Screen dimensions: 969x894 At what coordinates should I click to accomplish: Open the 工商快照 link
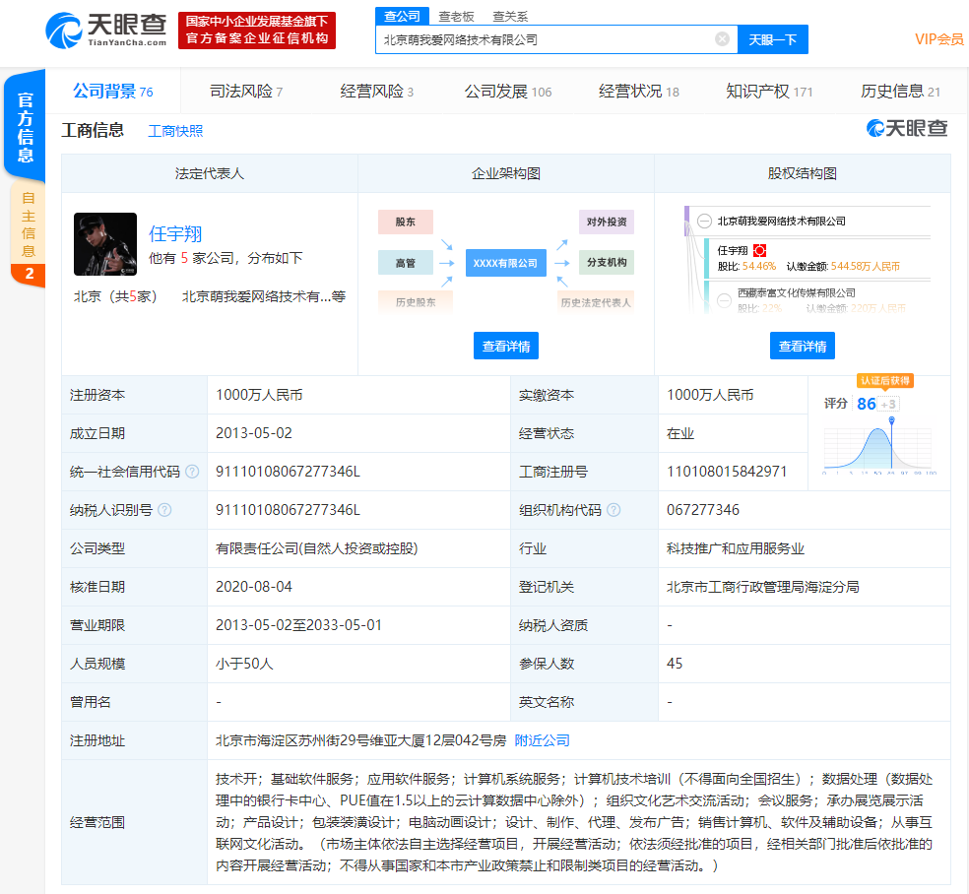click(175, 131)
